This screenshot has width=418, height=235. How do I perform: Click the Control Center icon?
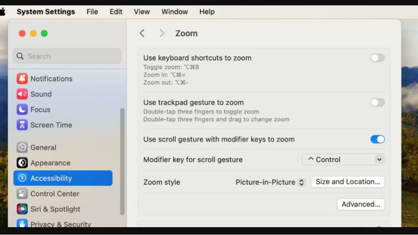(22, 194)
